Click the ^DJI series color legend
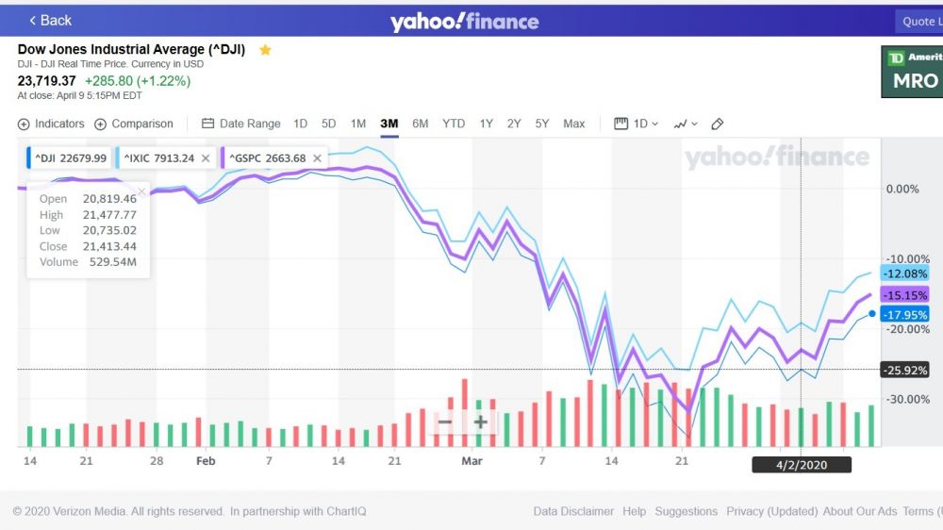Viewport: 943px width, 530px height. [30, 158]
